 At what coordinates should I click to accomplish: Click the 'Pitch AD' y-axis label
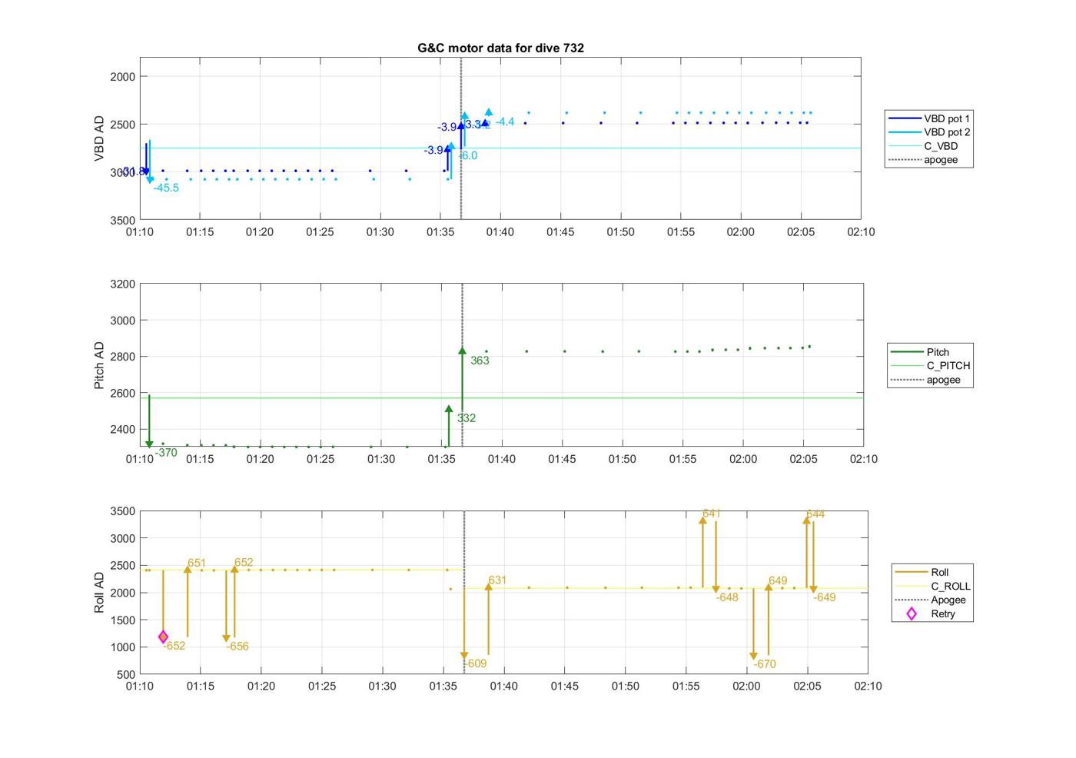point(99,365)
